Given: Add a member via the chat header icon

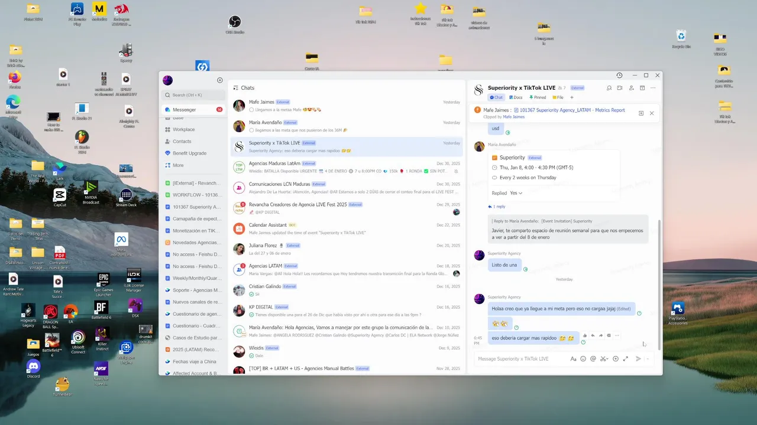Looking at the screenshot, I should [632, 88].
